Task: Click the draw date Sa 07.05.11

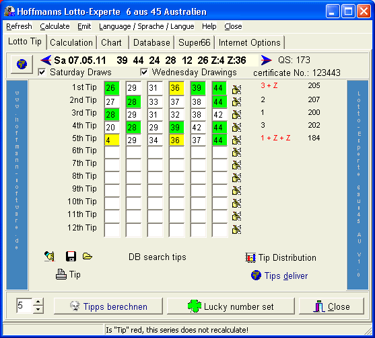Action: [x=80, y=60]
